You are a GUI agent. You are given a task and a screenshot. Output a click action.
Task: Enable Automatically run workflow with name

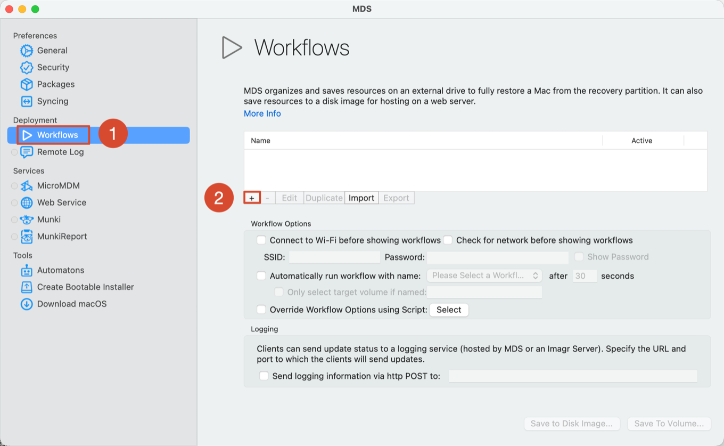pos(261,276)
